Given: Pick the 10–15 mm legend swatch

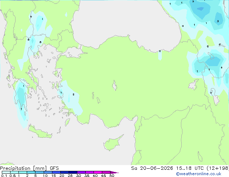Looking at the screenshot, I should (48, 172).
